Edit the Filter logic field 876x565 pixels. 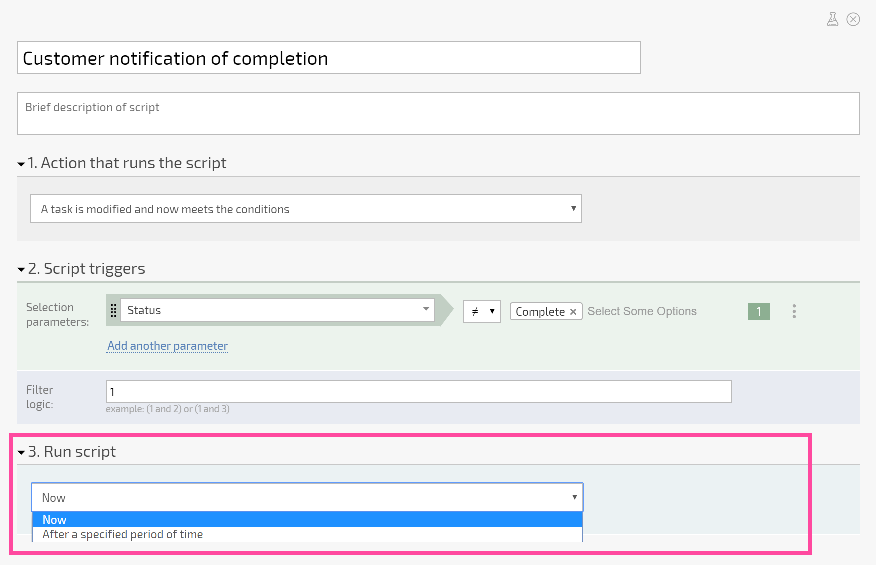pos(419,391)
